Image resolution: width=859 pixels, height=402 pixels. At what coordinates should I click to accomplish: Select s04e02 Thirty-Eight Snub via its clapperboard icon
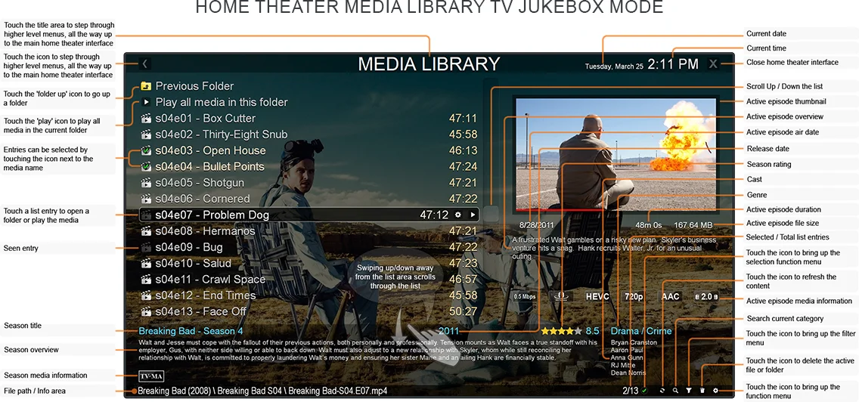146,135
